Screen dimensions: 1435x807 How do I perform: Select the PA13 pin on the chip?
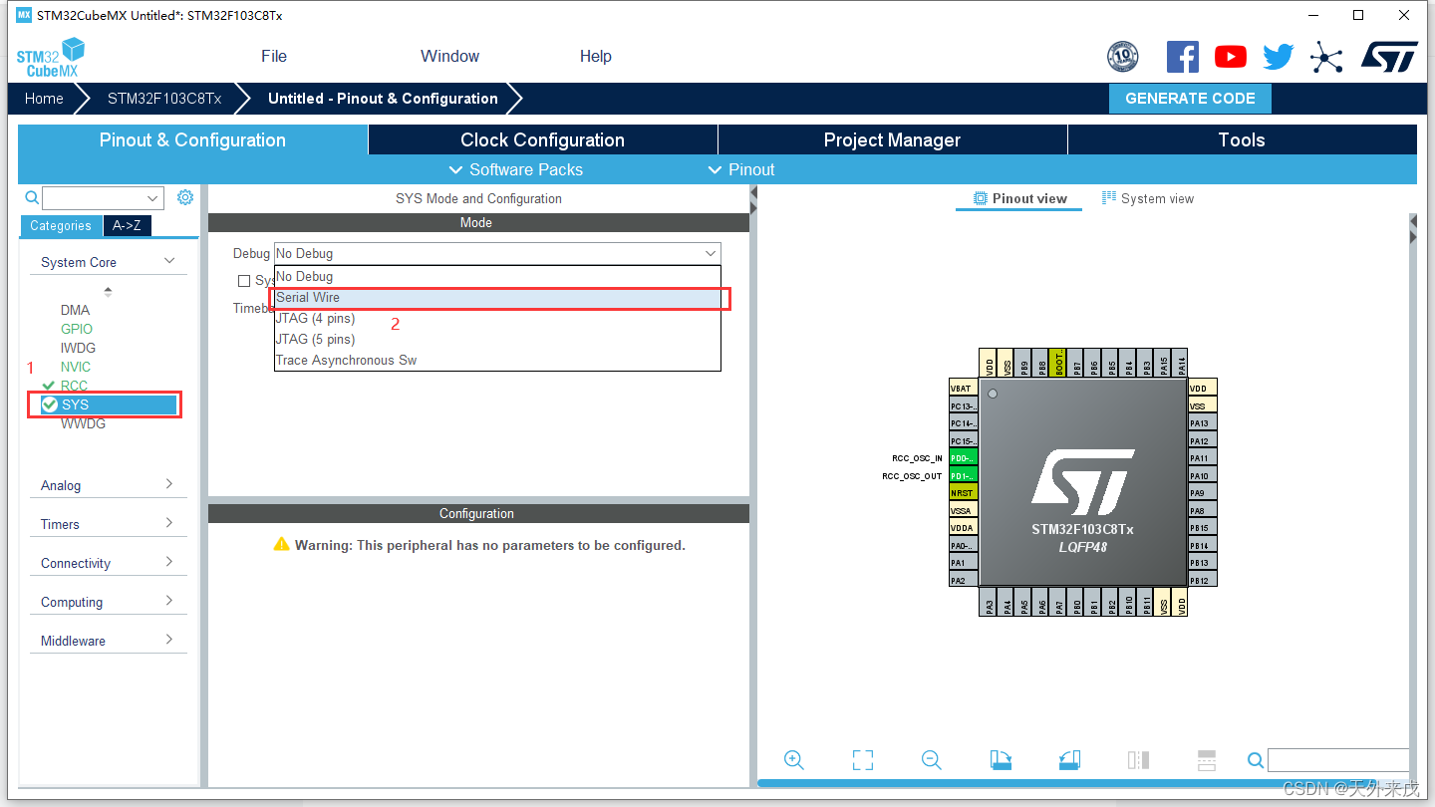[1202, 423]
